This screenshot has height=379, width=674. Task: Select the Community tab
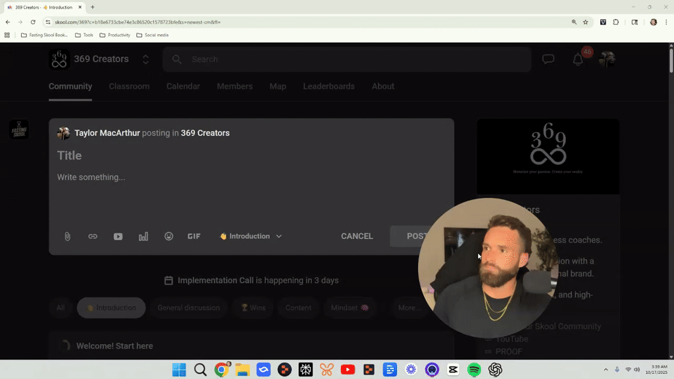coord(70,86)
